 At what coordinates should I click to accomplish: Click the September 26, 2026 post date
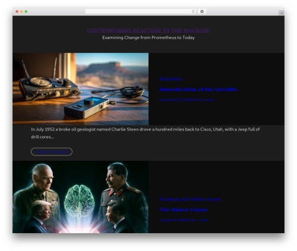tap(176, 100)
